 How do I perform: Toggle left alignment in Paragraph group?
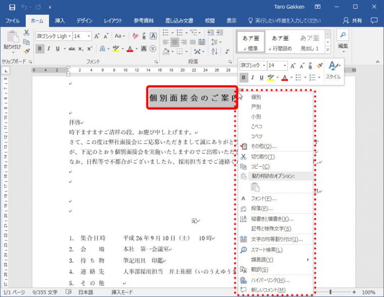click(x=166, y=42)
